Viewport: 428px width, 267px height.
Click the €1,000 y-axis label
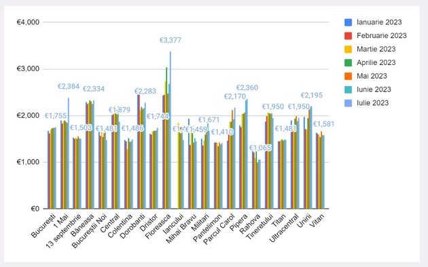coord(28,162)
